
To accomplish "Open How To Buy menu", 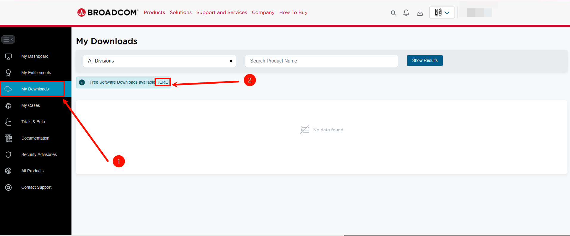I will pos(293,12).
